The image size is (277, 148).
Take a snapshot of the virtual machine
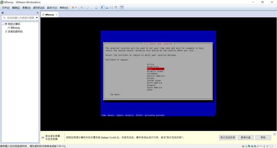tap(88, 8)
